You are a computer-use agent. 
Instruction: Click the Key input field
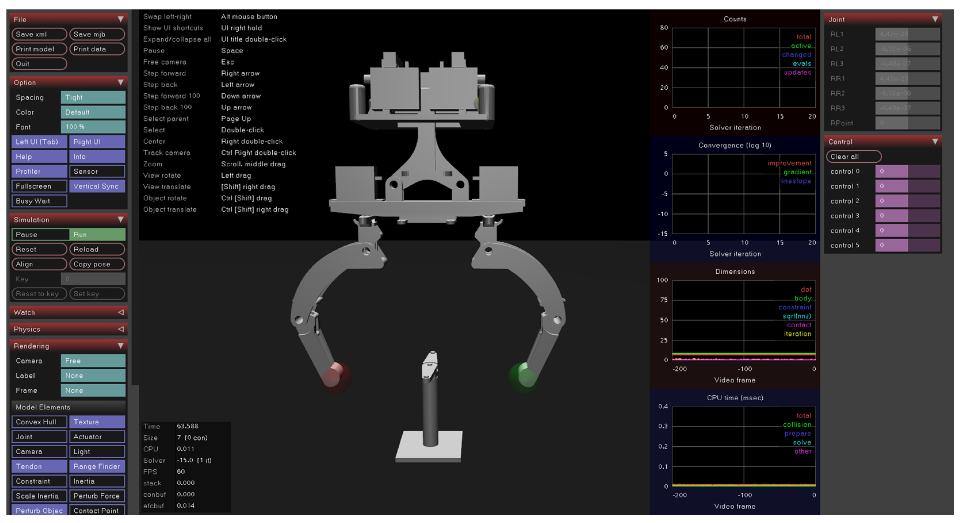pos(93,279)
